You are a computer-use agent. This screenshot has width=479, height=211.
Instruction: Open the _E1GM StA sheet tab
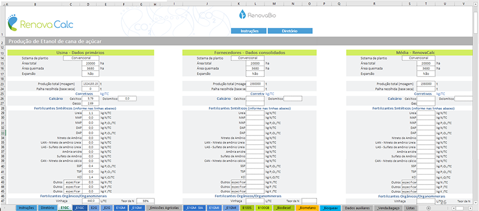pyautogui.click(x=194, y=208)
